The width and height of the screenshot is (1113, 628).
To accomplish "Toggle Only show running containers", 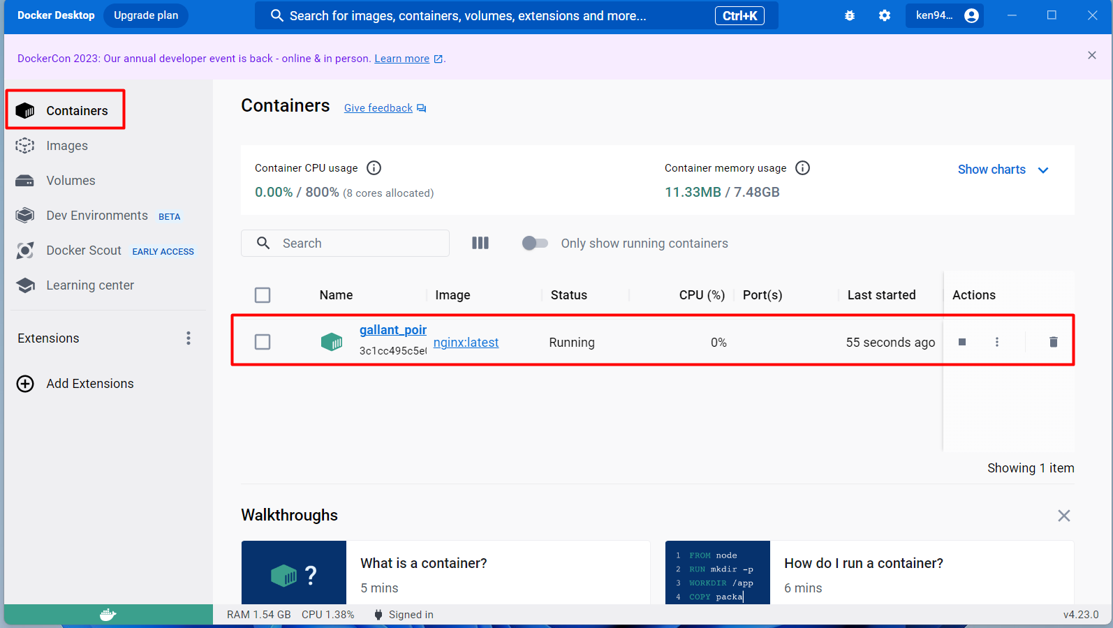I will click(535, 243).
